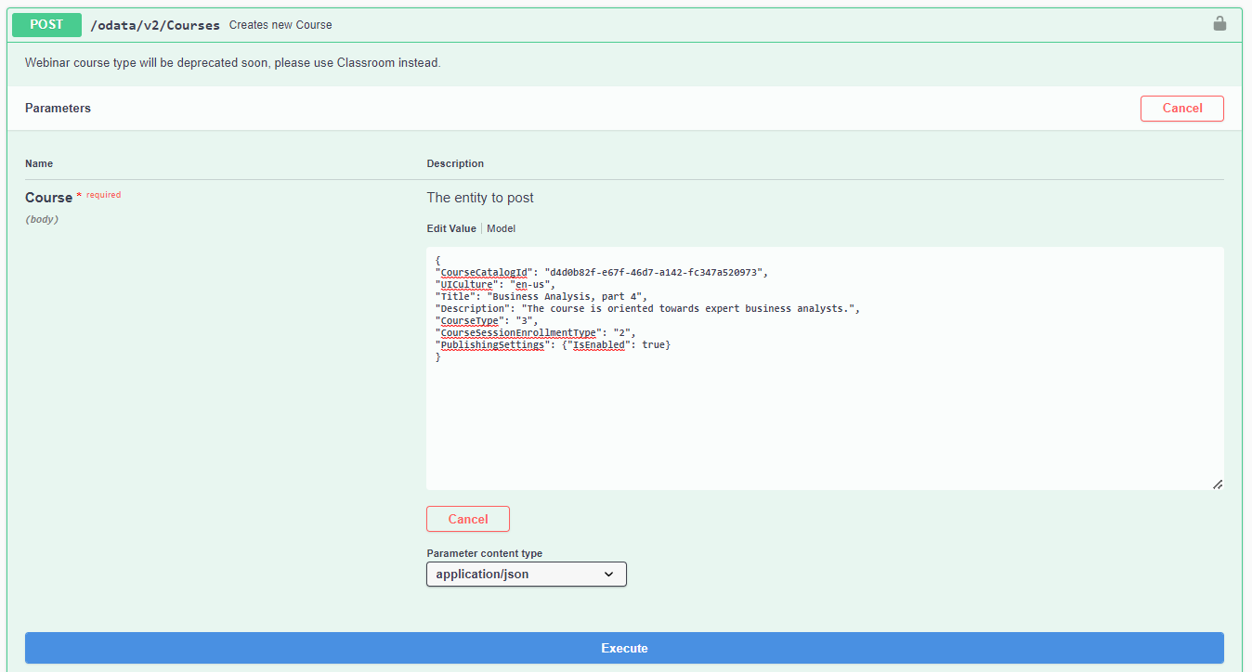Click the CourseSessionEnrollmentType line

(x=535, y=332)
